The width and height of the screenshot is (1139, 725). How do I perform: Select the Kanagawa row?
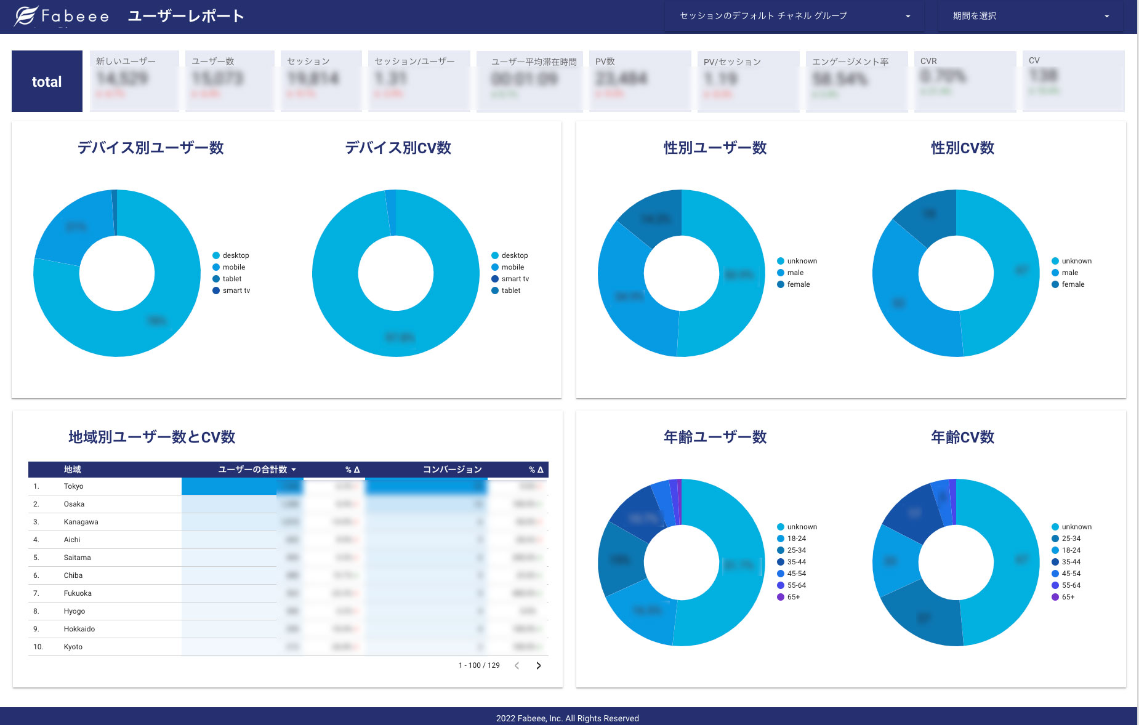pyautogui.click(x=288, y=522)
